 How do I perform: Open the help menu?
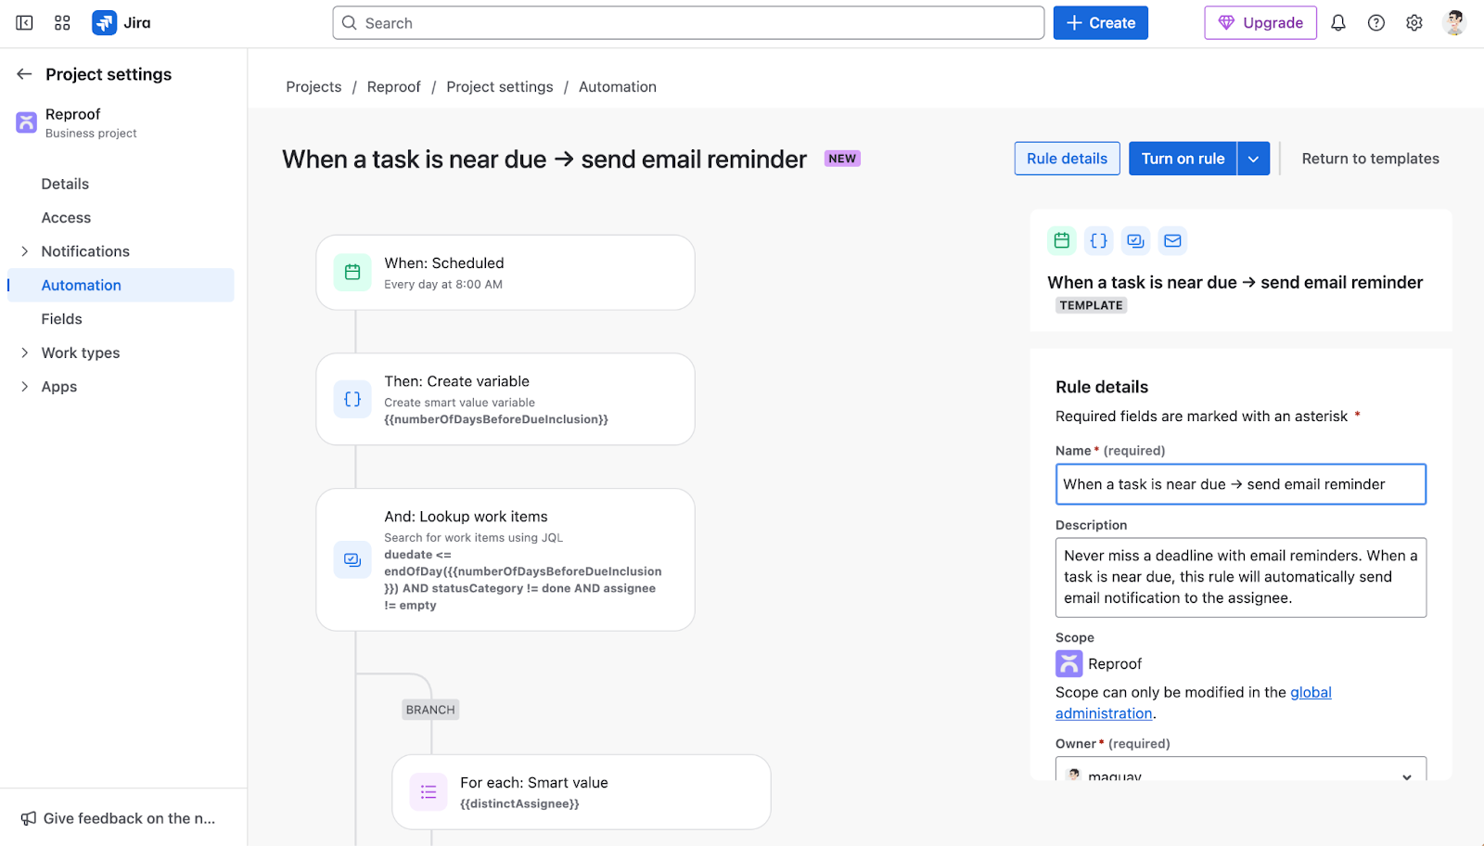click(1376, 22)
